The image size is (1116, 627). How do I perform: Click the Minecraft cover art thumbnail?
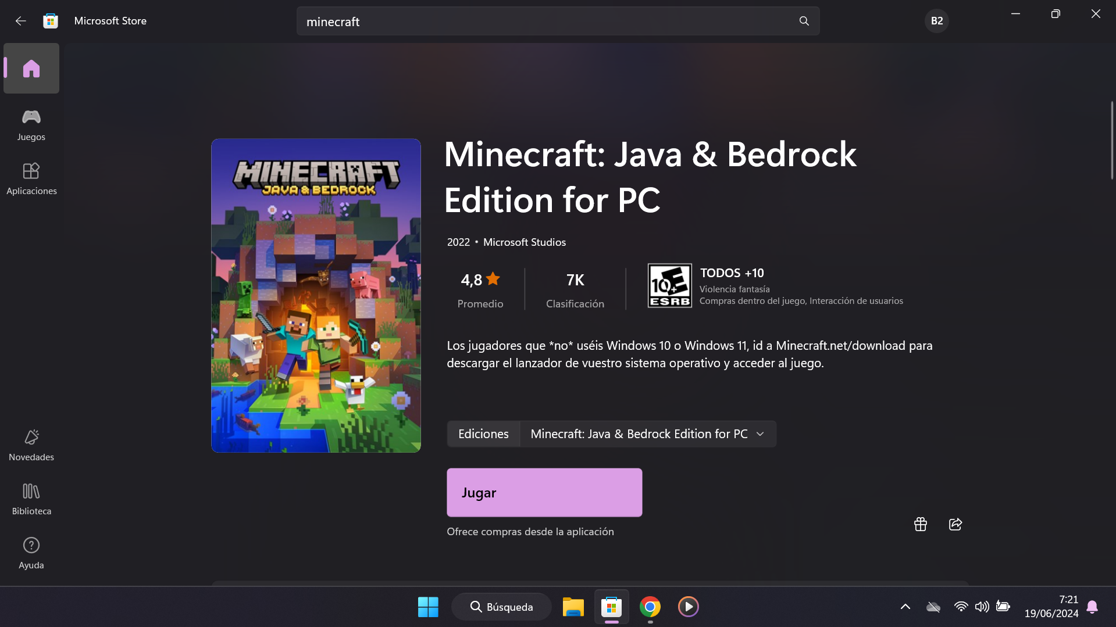click(316, 295)
